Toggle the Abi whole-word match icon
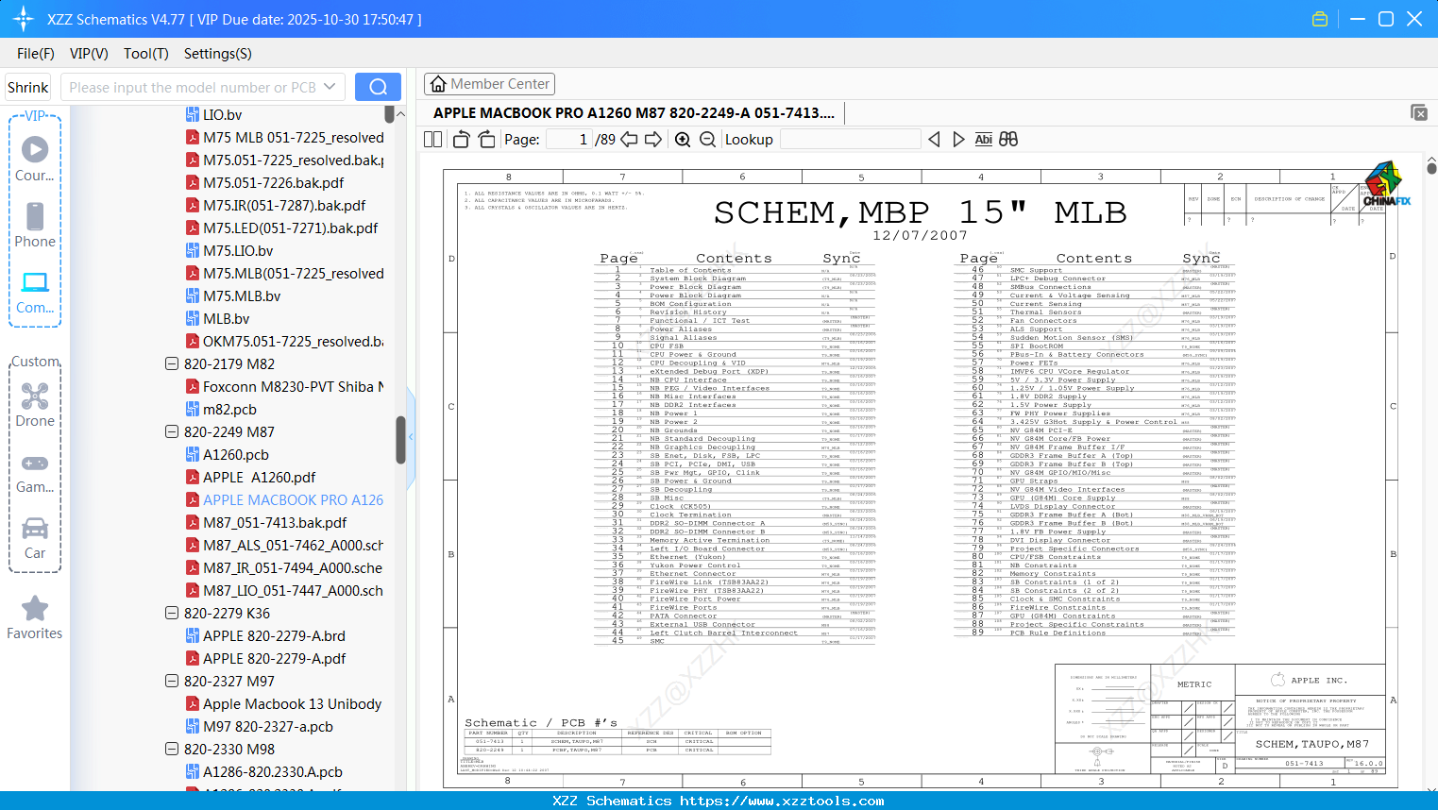1438x810 pixels. point(983,139)
